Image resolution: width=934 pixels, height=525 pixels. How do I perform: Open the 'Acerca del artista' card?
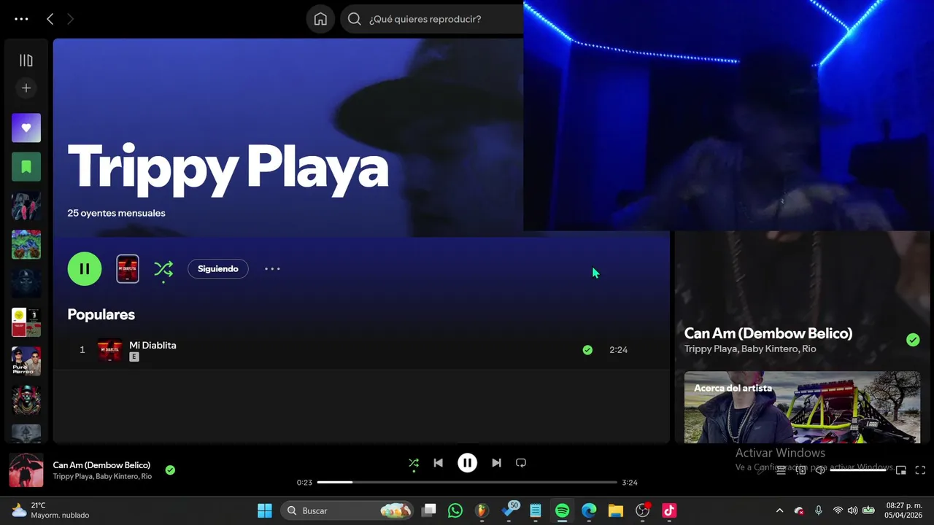pyautogui.click(x=802, y=407)
